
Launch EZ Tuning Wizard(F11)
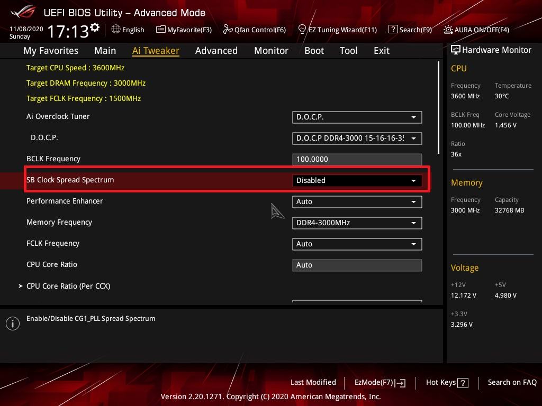(x=337, y=30)
